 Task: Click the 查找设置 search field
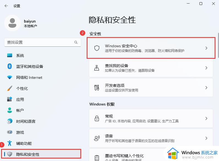tap(43, 42)
